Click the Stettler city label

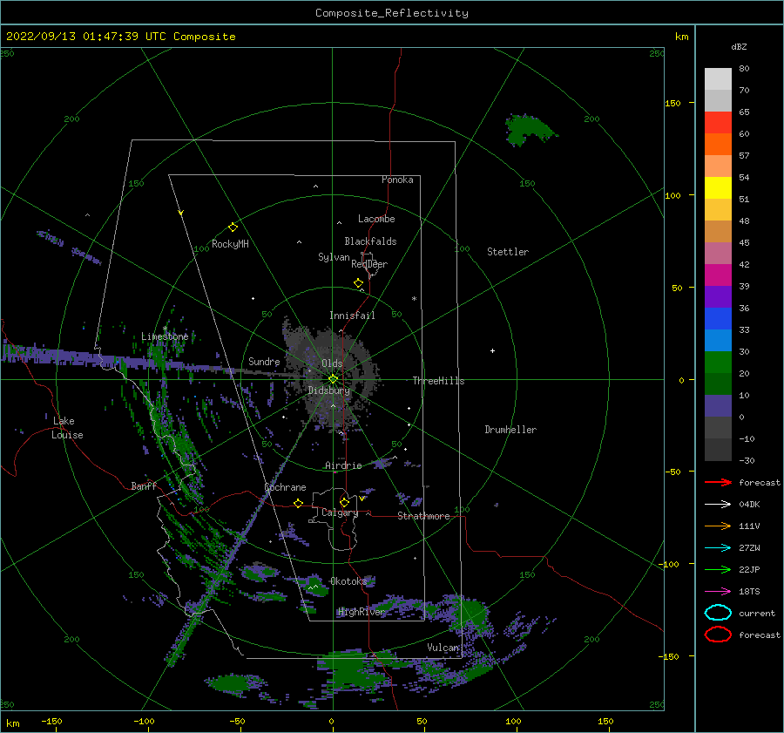pos(508,252)
